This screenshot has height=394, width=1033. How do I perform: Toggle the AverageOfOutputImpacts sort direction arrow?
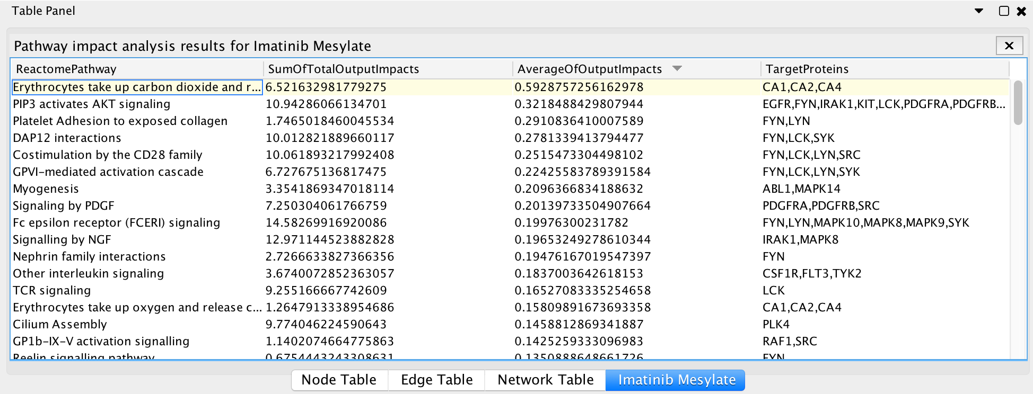[x=677, y=68]
